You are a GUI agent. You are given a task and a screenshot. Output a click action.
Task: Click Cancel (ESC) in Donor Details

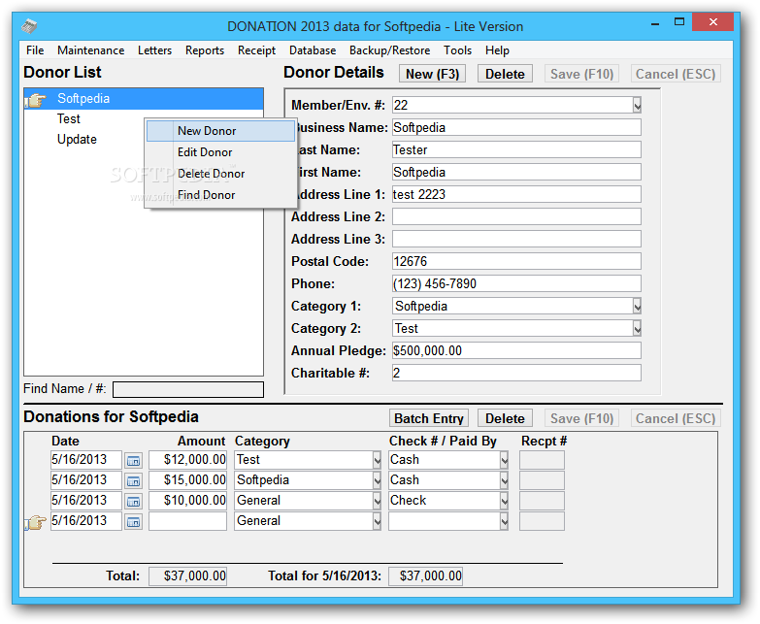676,74
